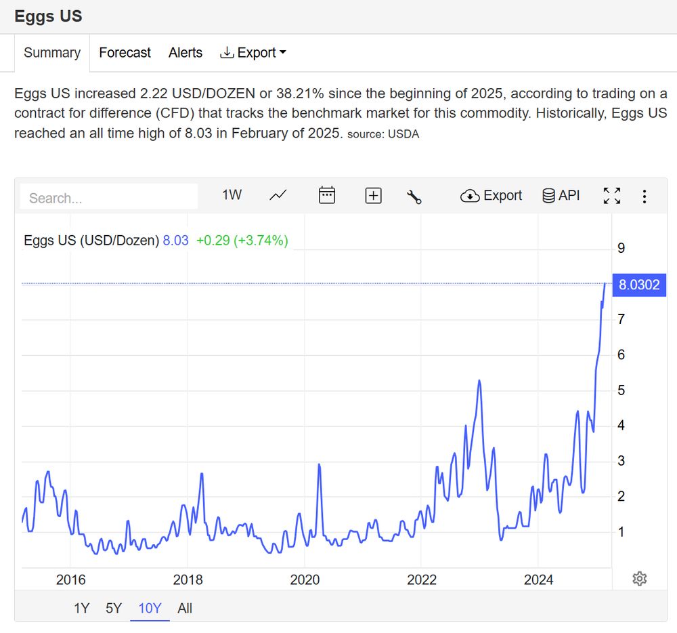Switch to the Summary tab
The width and height of the screenshot is (677, 633).
52,53
